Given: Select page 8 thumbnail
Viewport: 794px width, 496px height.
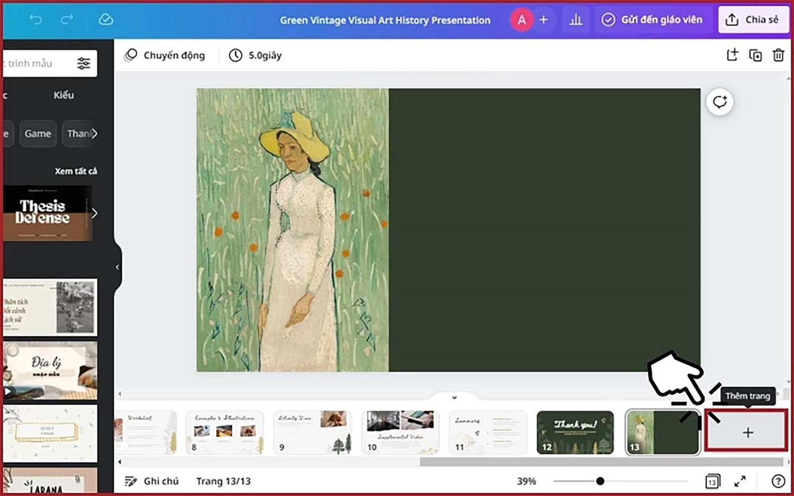Looking at the screenshot, I should coord(224,433).
